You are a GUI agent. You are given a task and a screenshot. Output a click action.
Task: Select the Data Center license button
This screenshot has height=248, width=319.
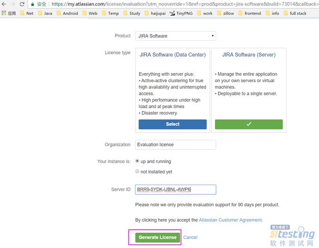point(173,124)
